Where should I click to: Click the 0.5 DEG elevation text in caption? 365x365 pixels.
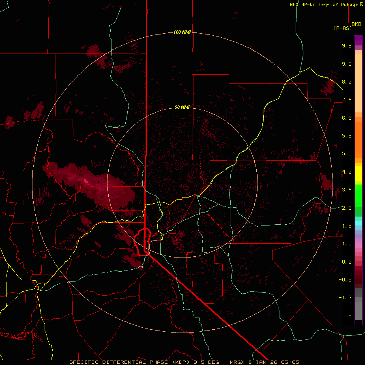tap(206, 362)
